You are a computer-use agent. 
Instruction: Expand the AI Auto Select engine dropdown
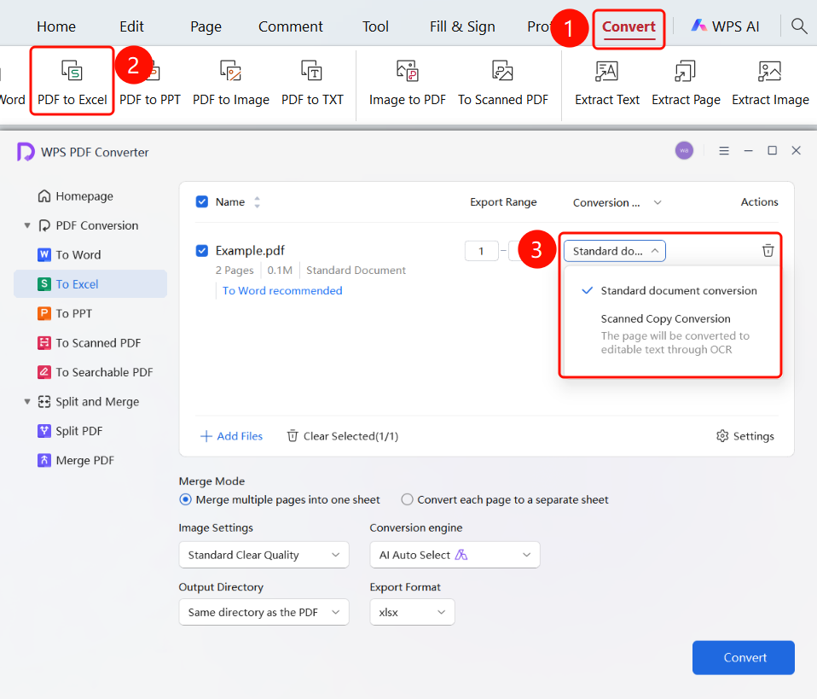(x=455, y=555)
